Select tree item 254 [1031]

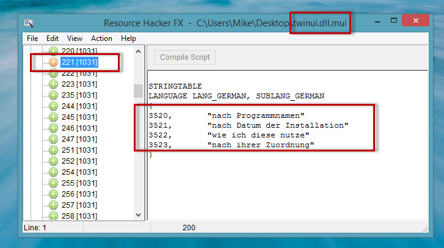(79, 172)
